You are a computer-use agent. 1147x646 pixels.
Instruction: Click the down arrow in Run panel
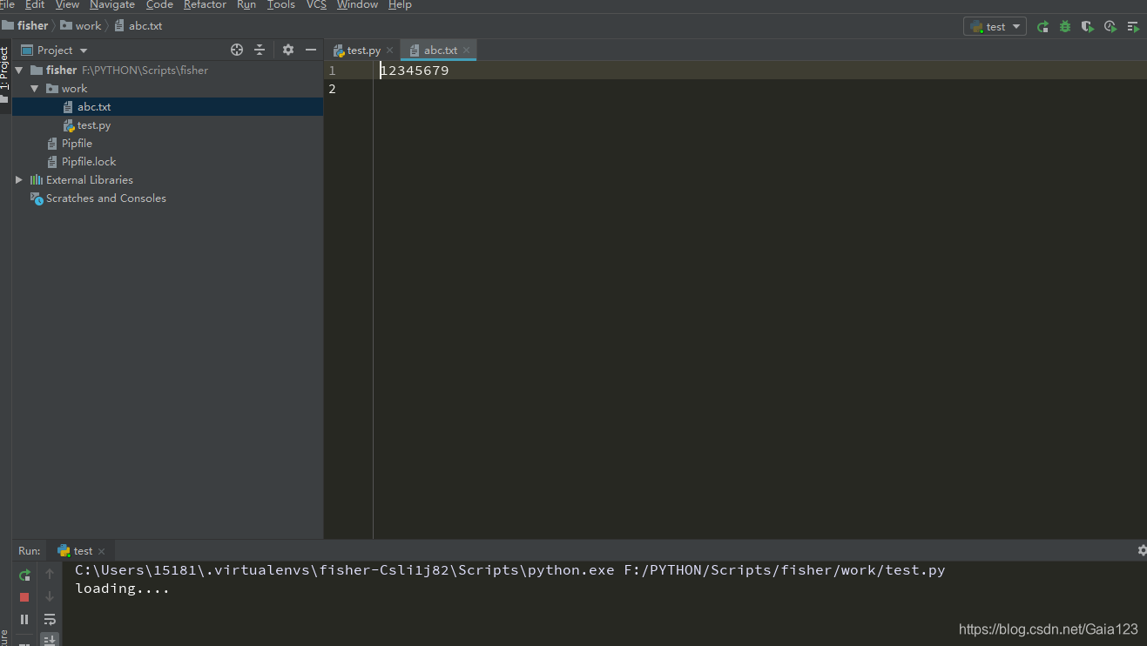[x=50, y=597]
